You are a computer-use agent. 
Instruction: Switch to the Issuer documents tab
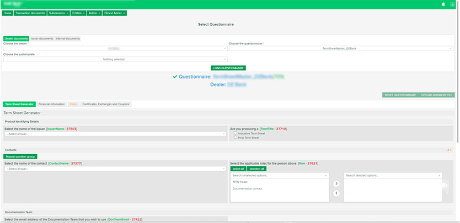coord(42,39)
